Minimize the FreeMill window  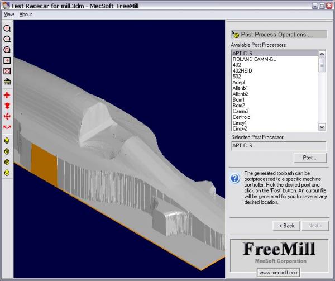pyautogui.click(x=315, y=6)
